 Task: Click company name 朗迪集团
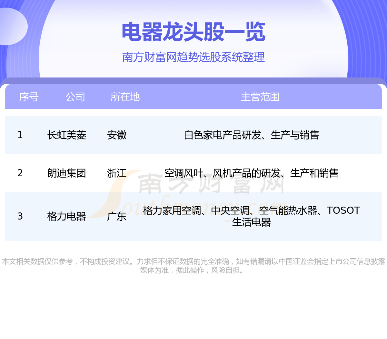point(67,173)
